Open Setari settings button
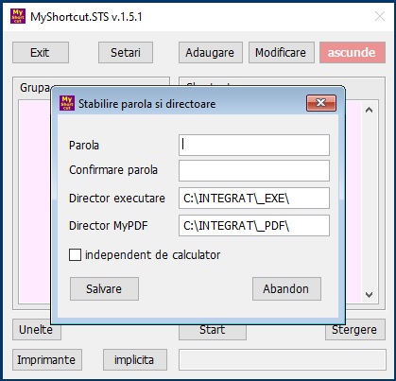The image size is (396, 381). pyautogui.click(x=126, y=53)
